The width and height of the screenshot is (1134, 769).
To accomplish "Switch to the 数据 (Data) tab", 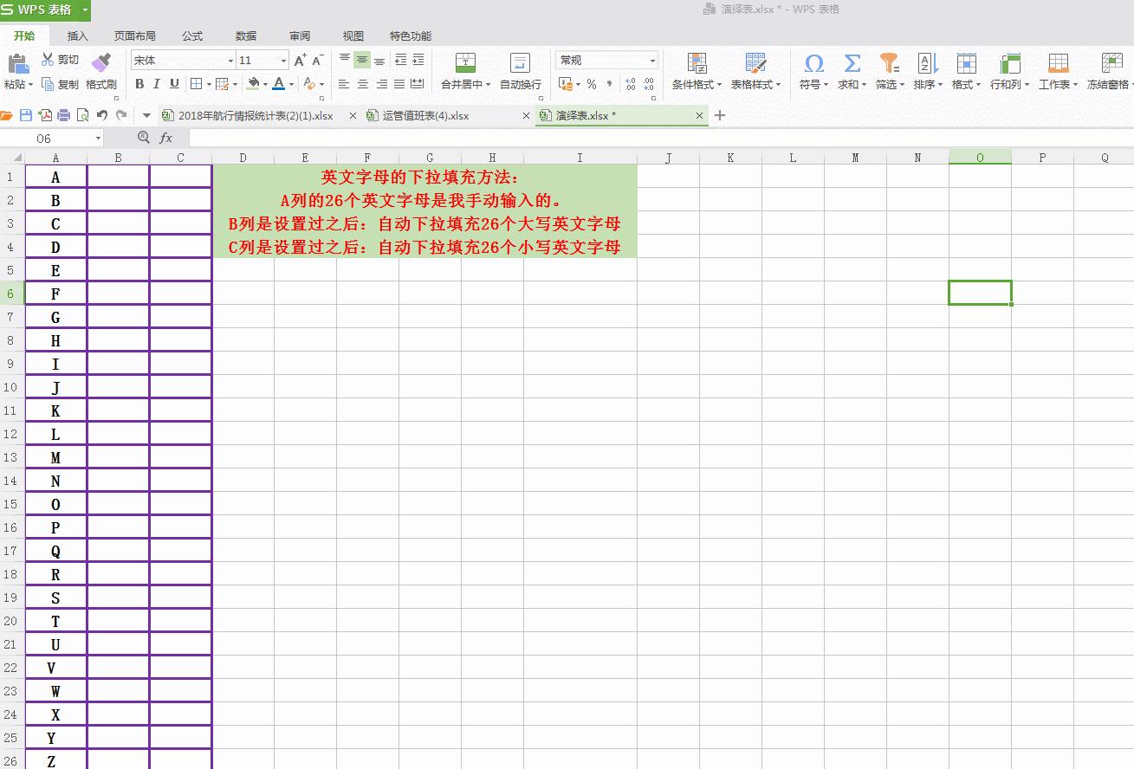I will coord(246,36).
